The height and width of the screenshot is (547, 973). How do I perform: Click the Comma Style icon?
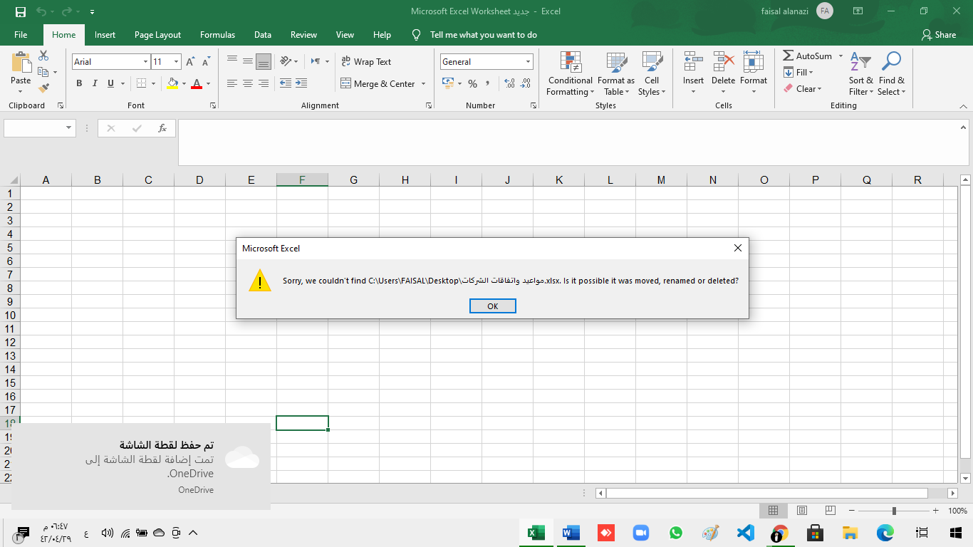click(x=488, y=83)
